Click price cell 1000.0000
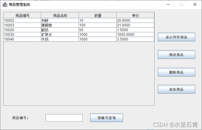 (135, 35)
